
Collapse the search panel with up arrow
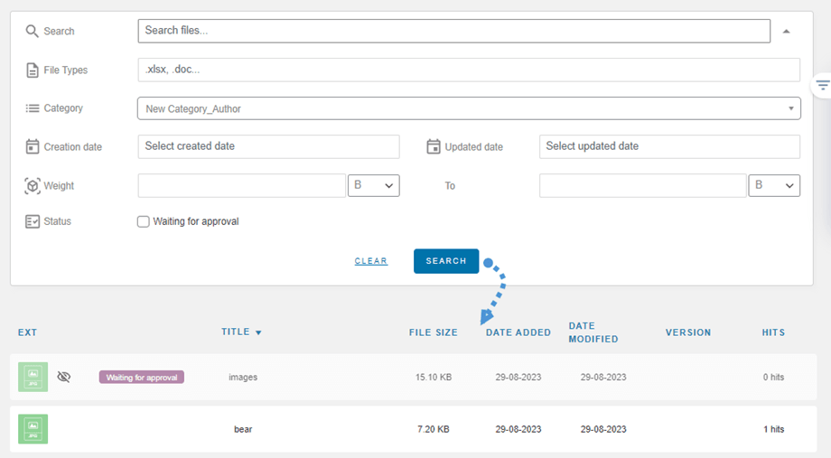coord(786,32)
